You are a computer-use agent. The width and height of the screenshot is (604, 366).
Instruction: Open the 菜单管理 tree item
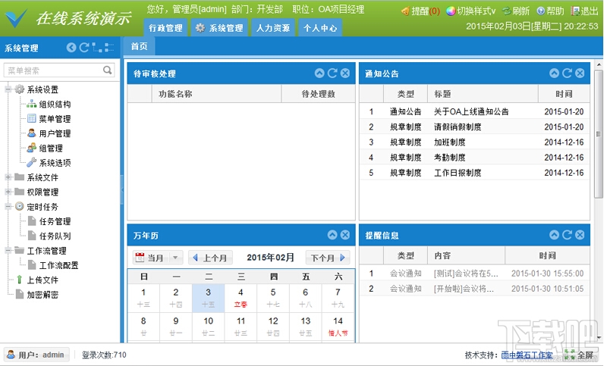[49, 119]
